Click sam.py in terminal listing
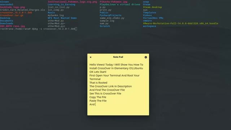Screen dimensions: 231x130 104,23
